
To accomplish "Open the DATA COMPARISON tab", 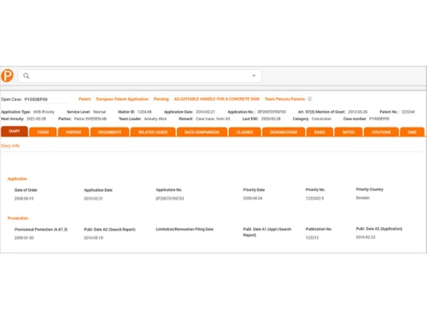I will point(202,132).
